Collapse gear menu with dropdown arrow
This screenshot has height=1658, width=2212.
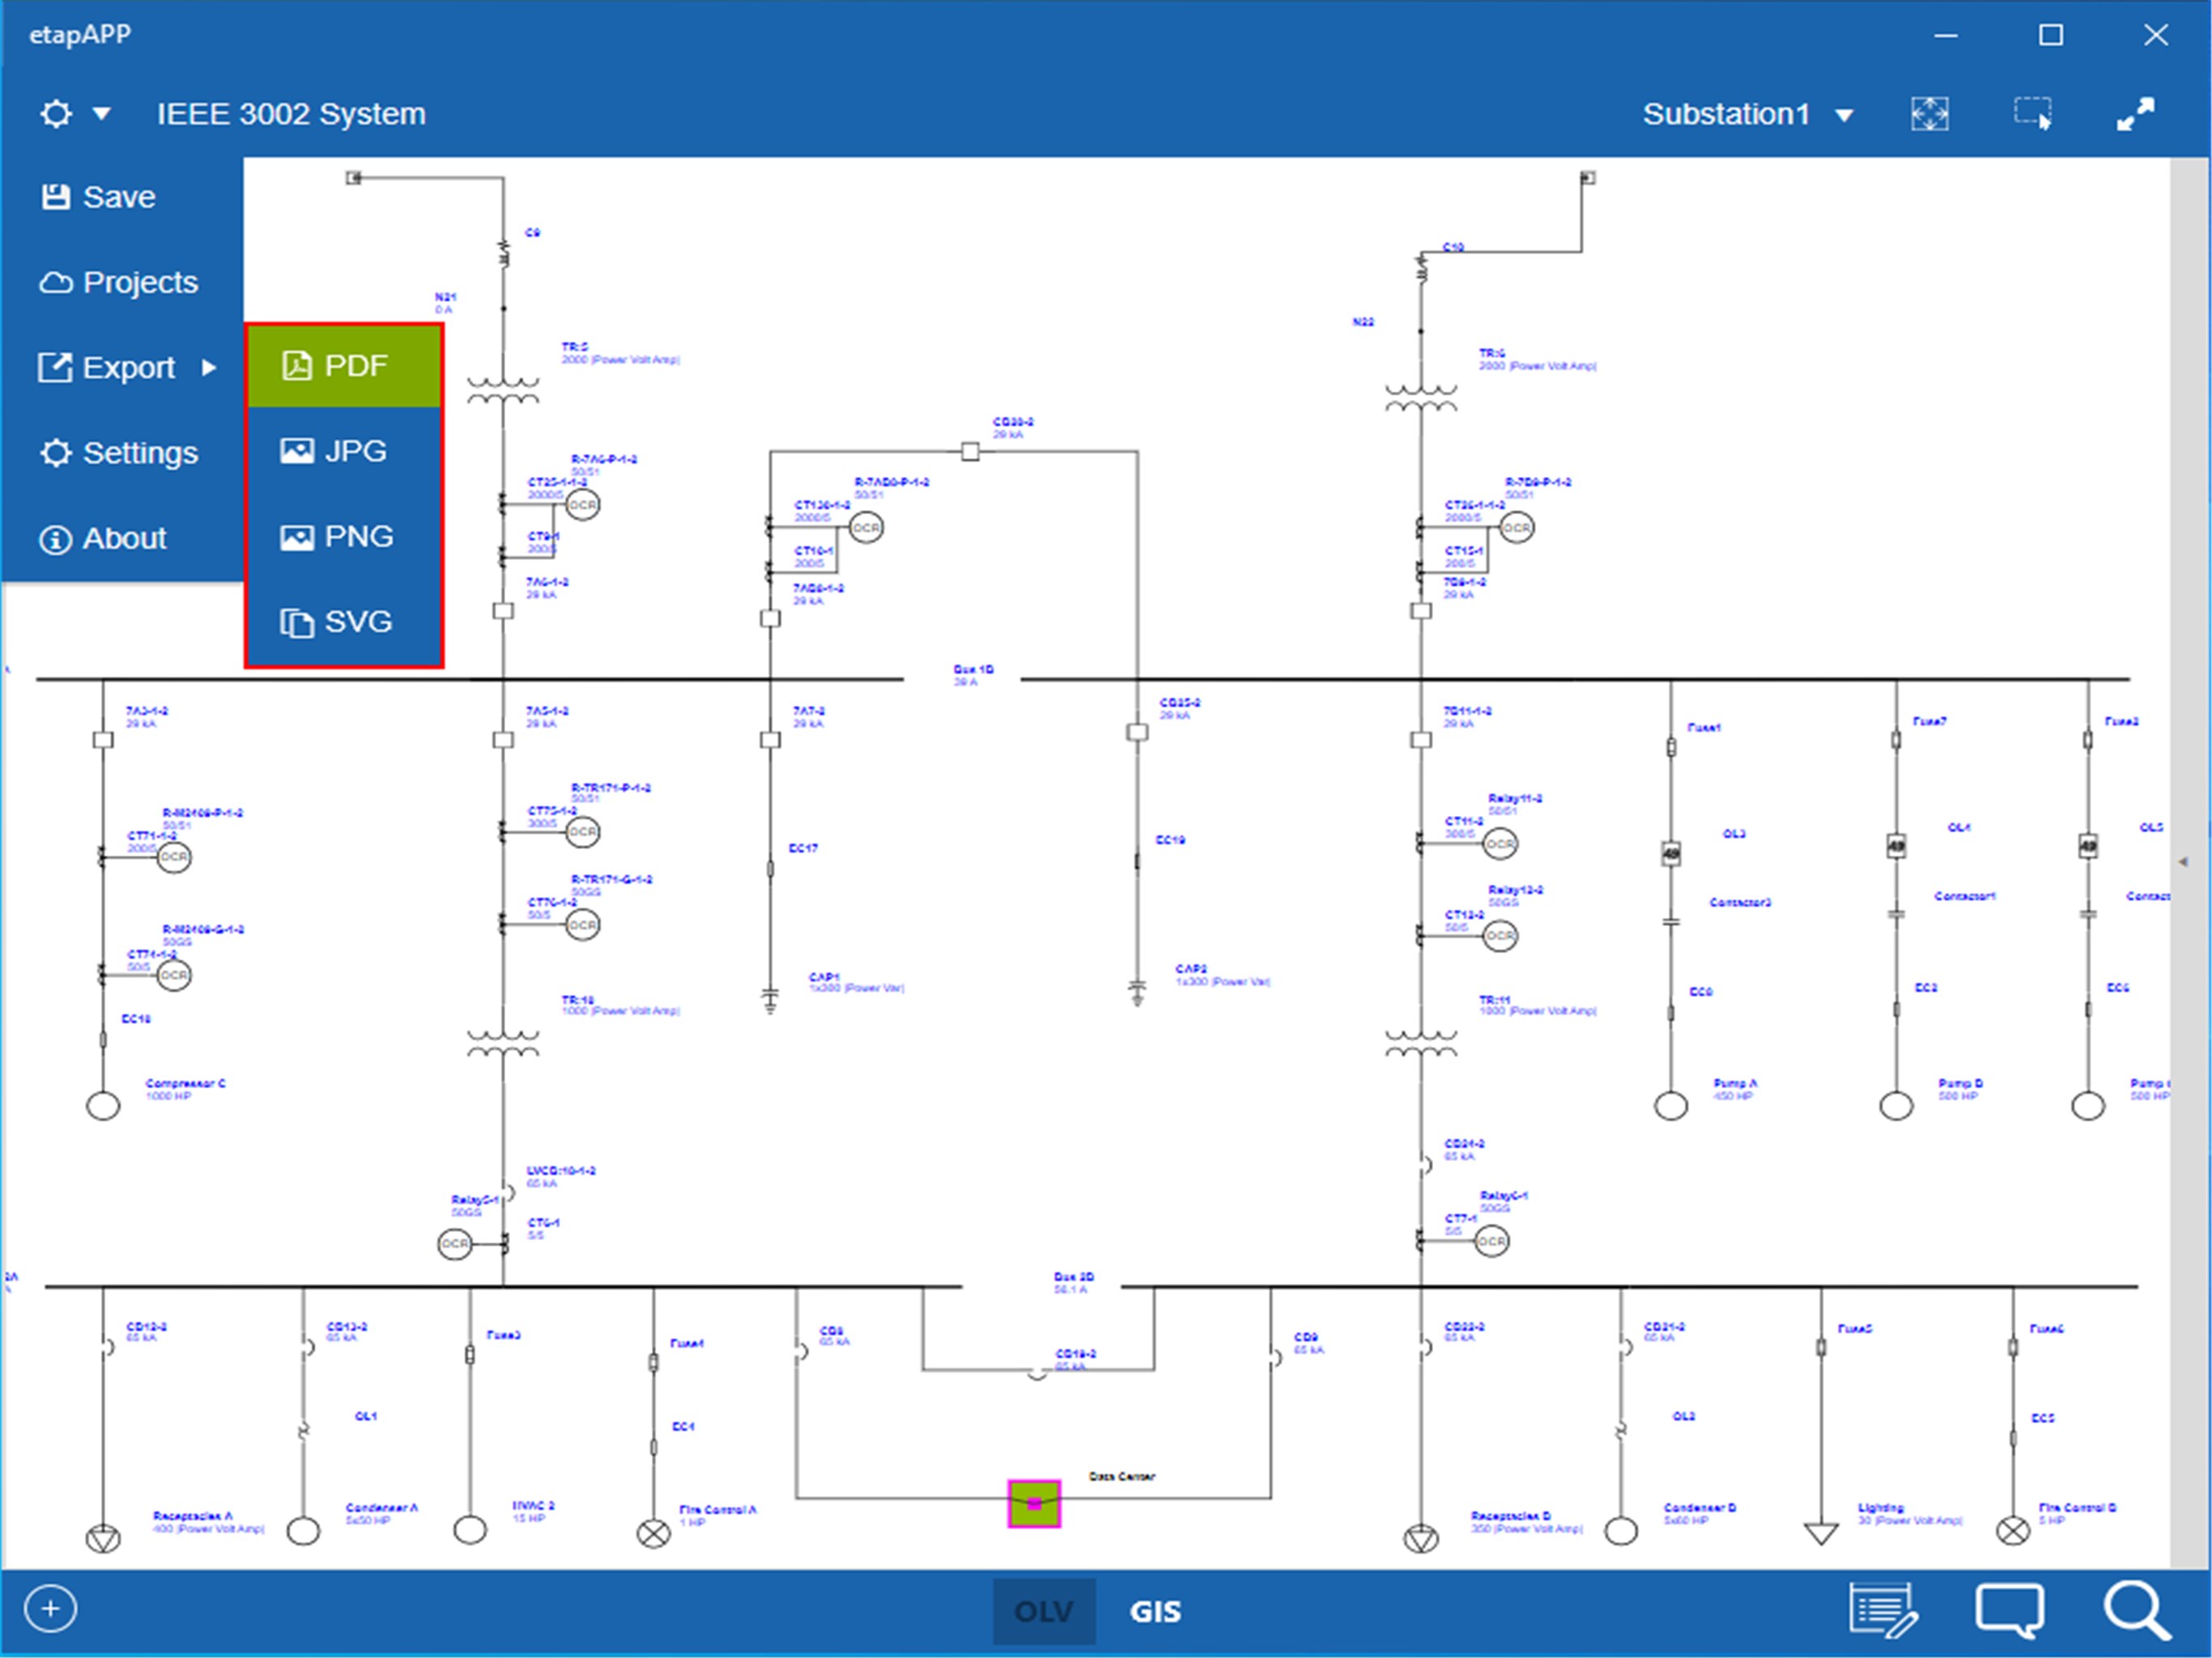pos(101,114)
